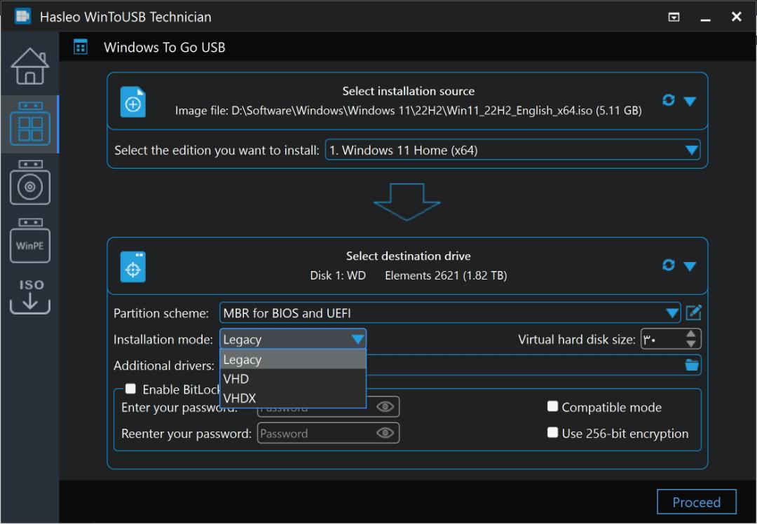Show password in Reenter your password field
The height and width of the screenshot is (524, 757).
(386, 433)
